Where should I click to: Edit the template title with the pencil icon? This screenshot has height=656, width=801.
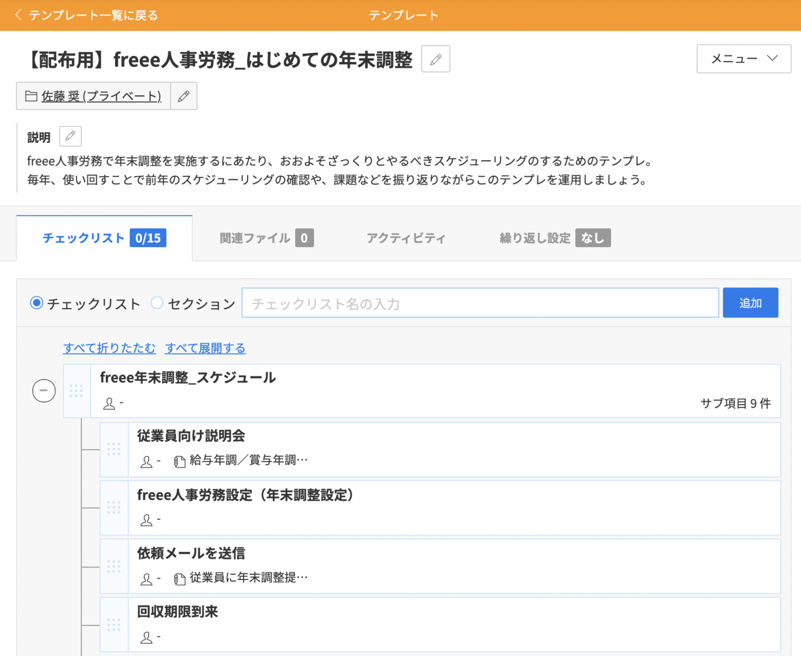[435, 59]
